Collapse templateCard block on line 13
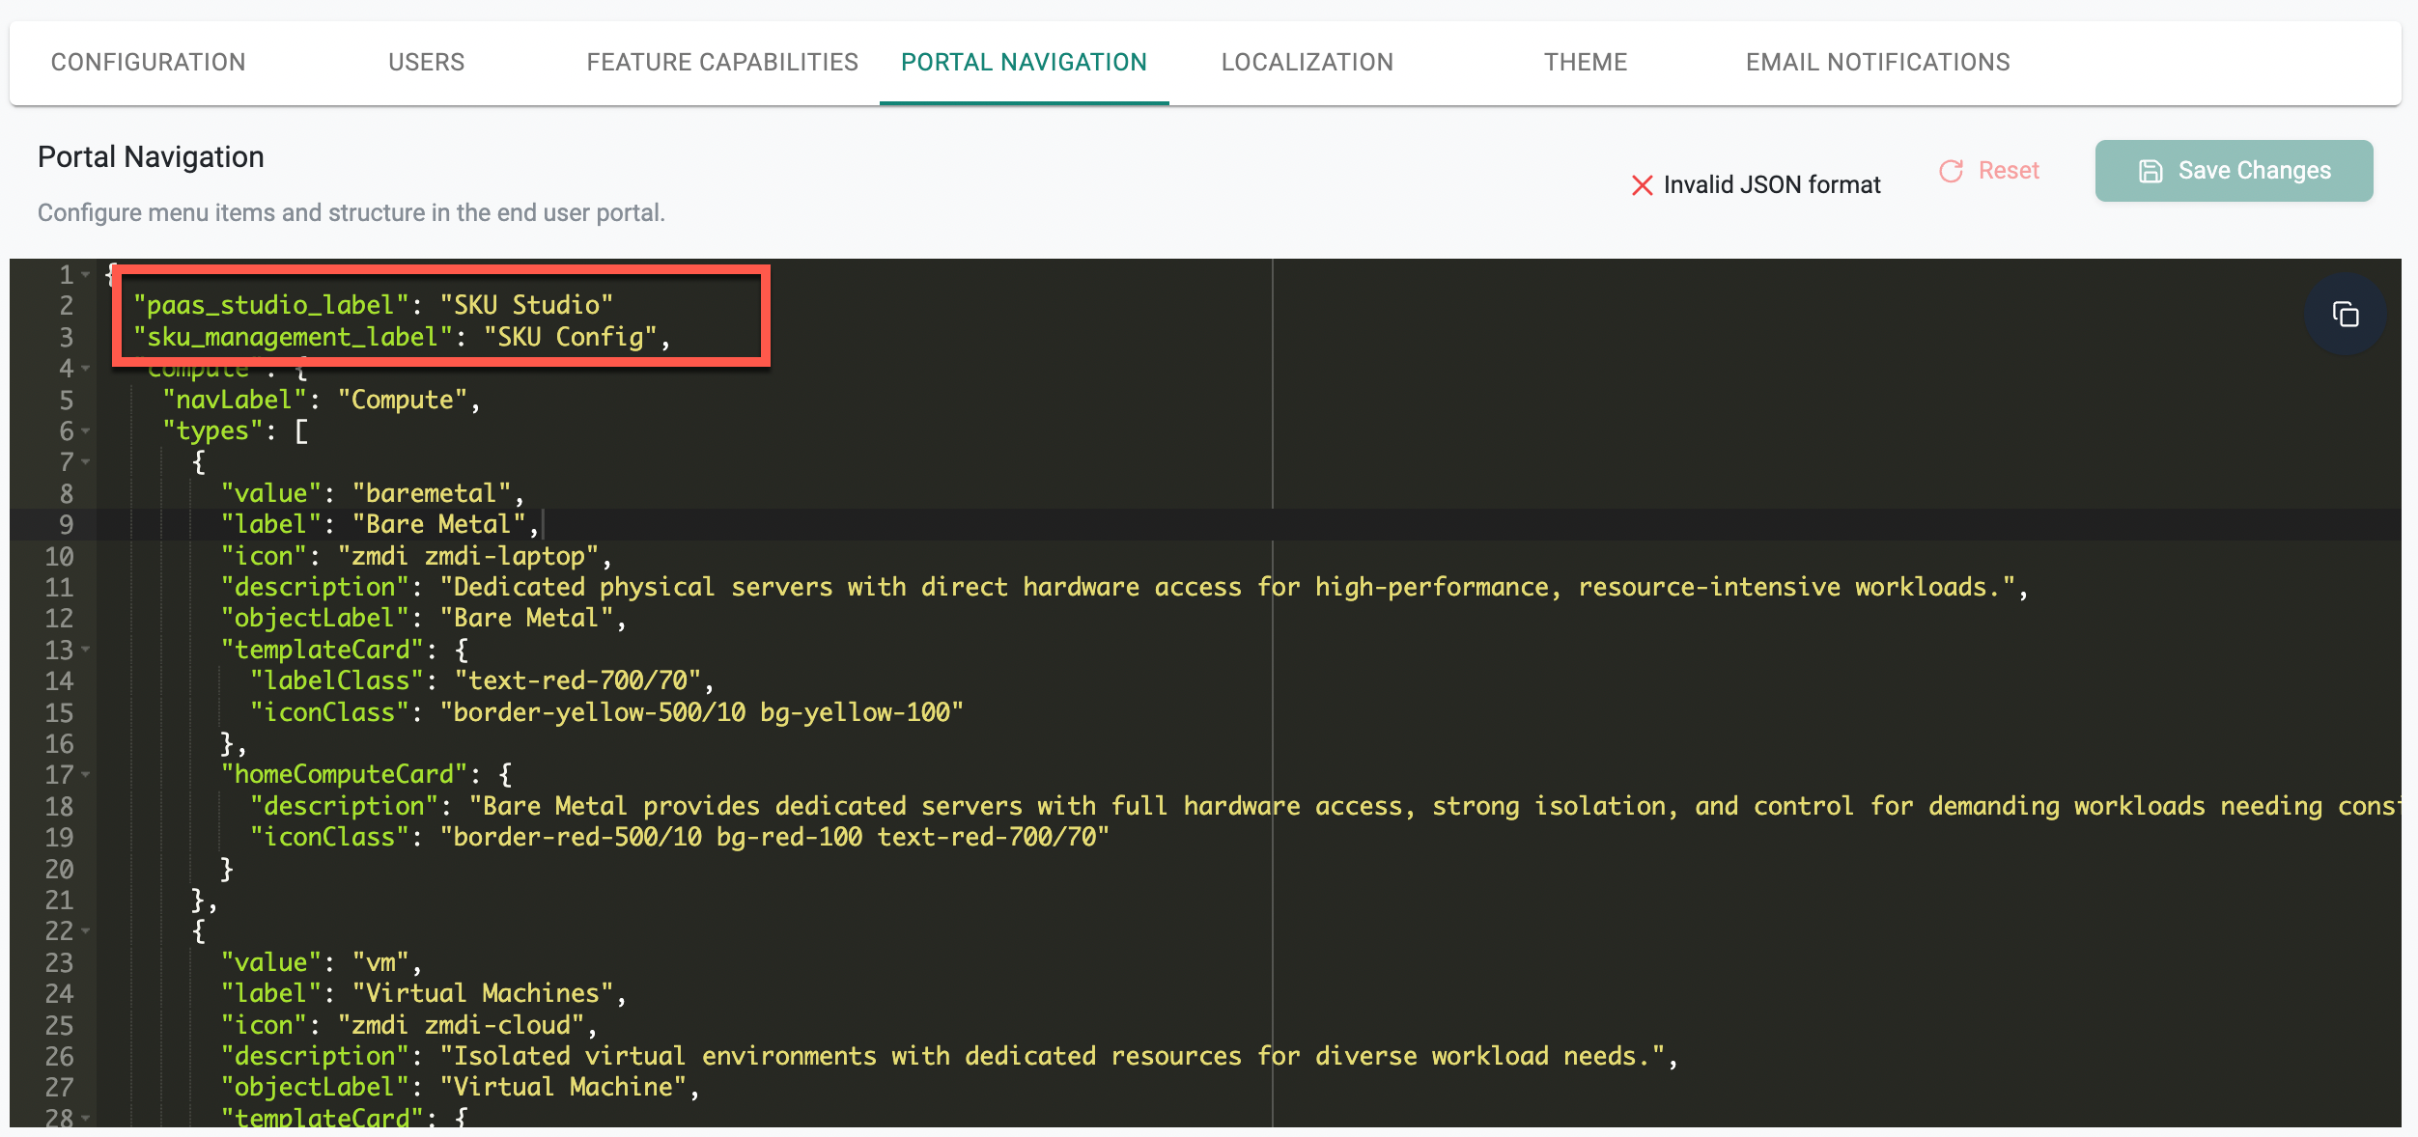This screenshot has width=2418, height=1137. point(86,650)
